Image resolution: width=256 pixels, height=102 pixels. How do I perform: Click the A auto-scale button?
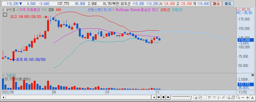click(x=253, y=98)
